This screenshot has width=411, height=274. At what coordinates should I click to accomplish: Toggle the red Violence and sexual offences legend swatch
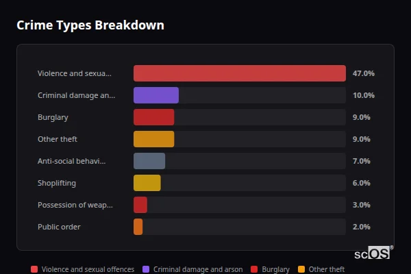[34, 270]
